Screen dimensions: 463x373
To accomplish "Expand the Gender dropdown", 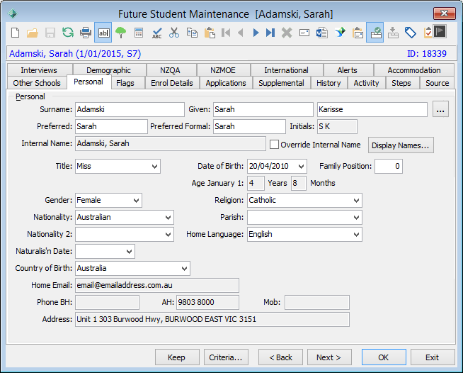I will point(136,200).
